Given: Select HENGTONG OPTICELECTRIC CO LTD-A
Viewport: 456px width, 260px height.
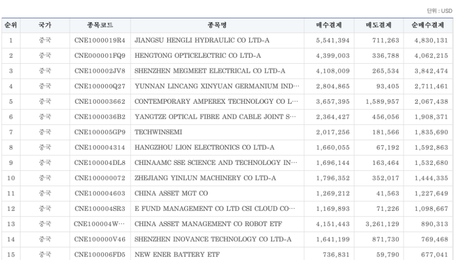Looking at the screenshot, I should pyautogui.click(x=198, y=56).
